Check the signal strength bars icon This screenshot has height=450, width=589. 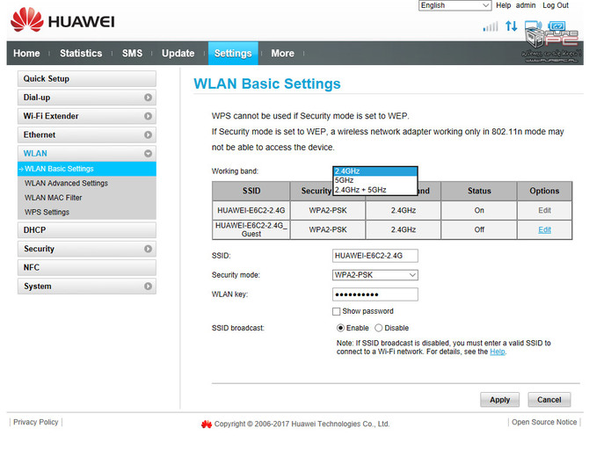491,26
